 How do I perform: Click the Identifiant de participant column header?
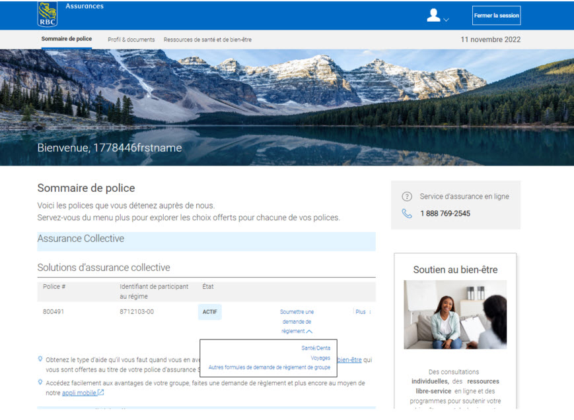point(154,291)
